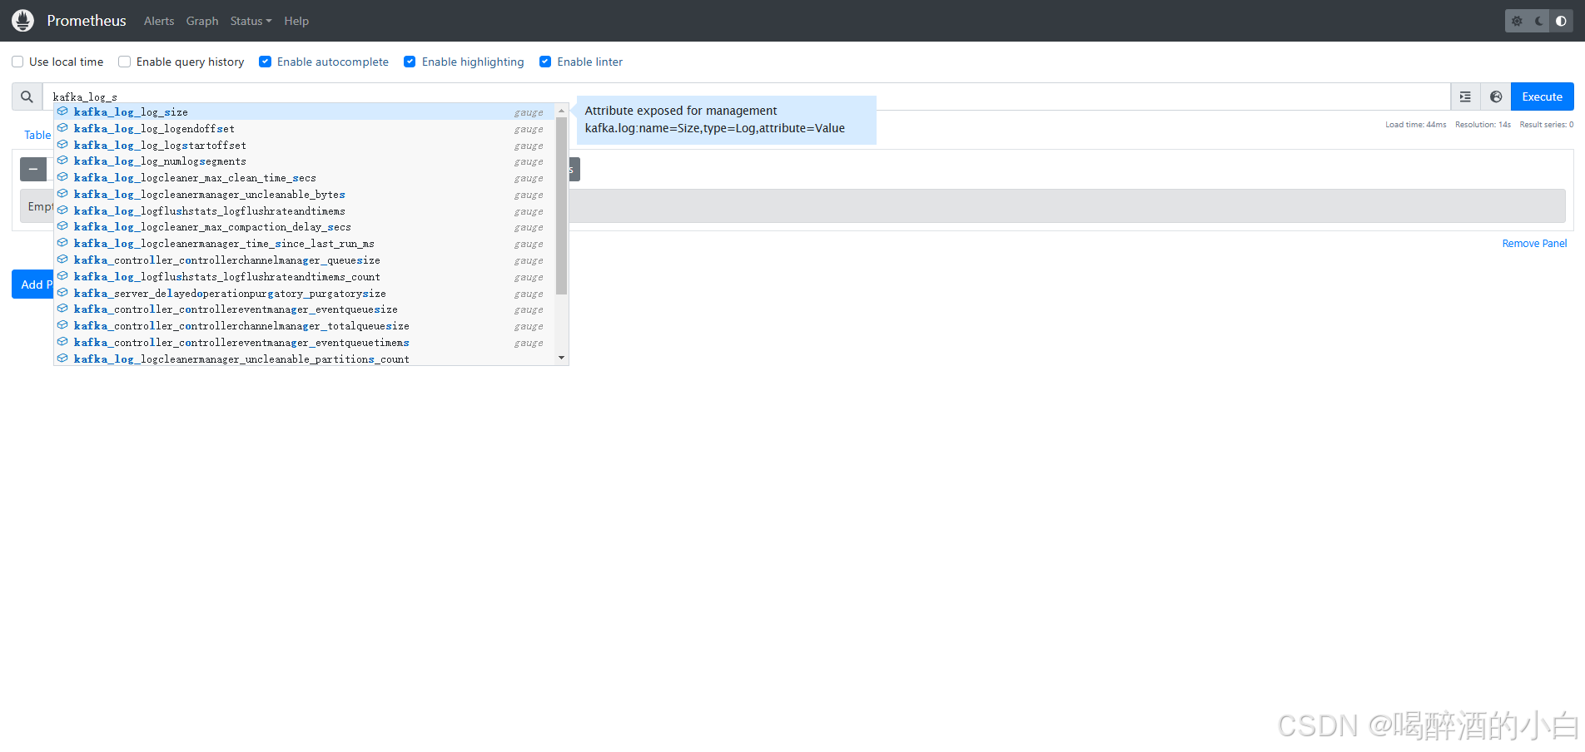1585x752 pixels.
Task: Click the Prometheus flame logo
Action: coord(23,21)
